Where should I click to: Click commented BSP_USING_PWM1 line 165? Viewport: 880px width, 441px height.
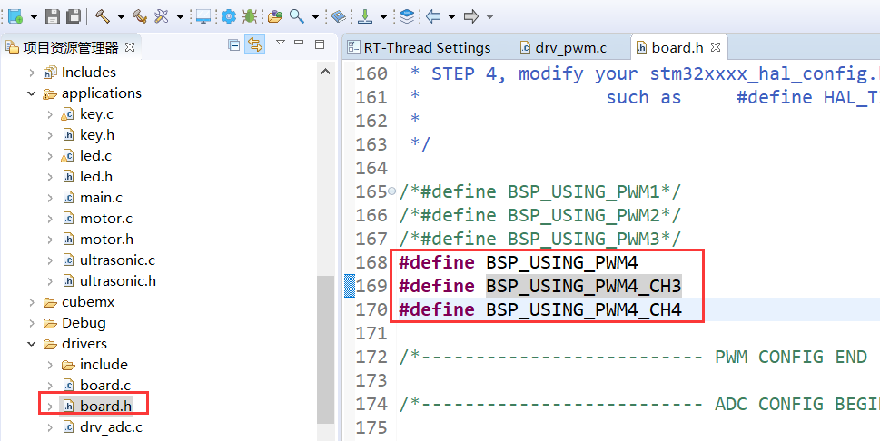point(540,191)
